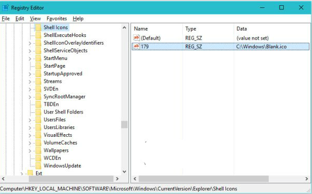Screen dimensions: 312x194
Task: Click the Registry Editor app icon in title bar
Action: point(5,8)
